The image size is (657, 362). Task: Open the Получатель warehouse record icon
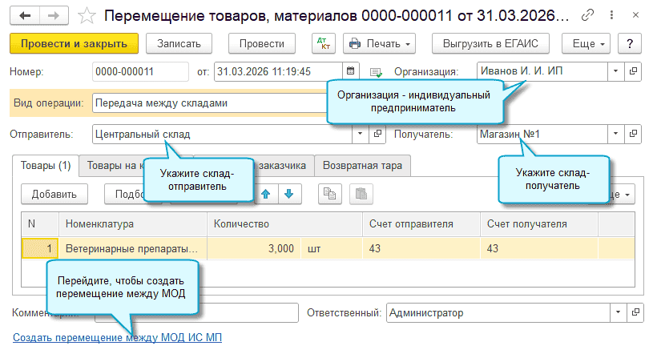pos(633,134)
